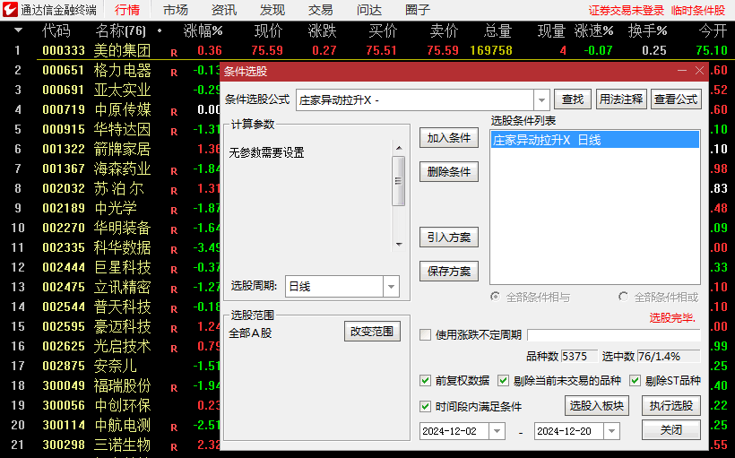Select stock row 002625 光启技术

[110, 345]
